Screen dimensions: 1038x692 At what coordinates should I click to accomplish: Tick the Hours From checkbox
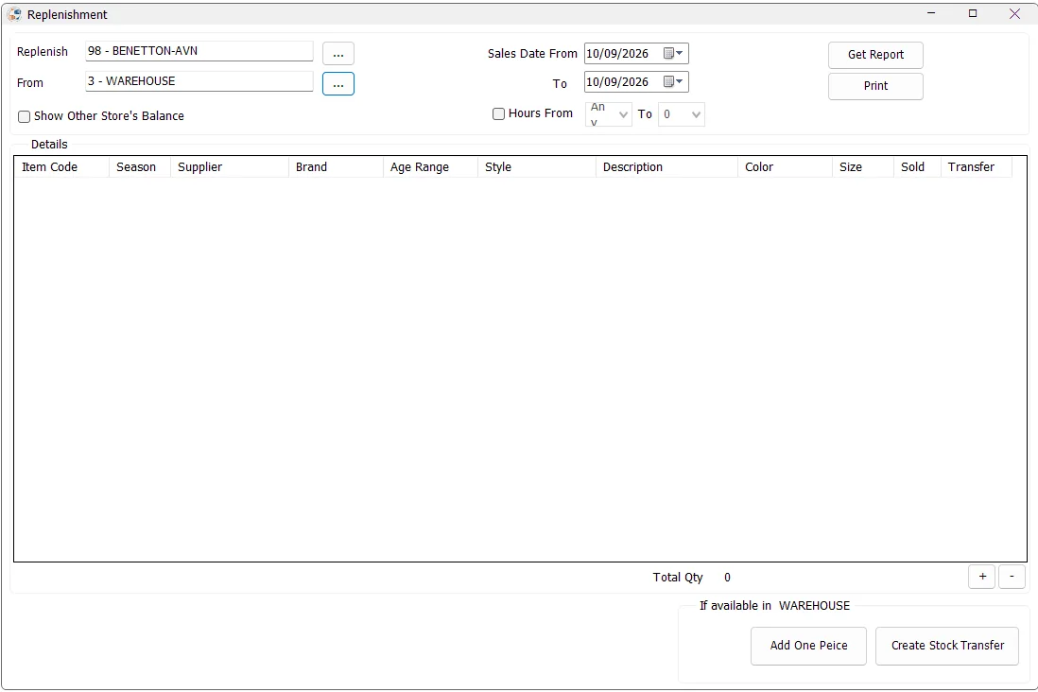(x=498, y=113)
